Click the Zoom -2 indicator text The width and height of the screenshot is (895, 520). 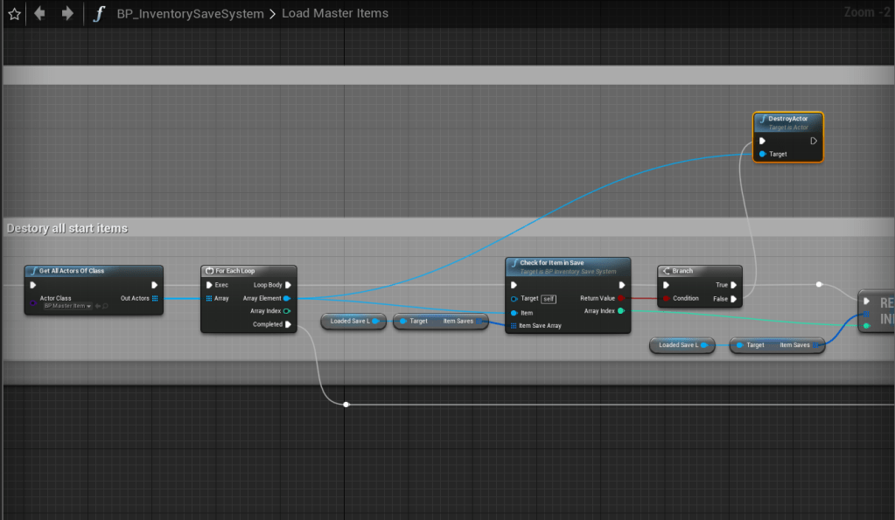(866, 12)
